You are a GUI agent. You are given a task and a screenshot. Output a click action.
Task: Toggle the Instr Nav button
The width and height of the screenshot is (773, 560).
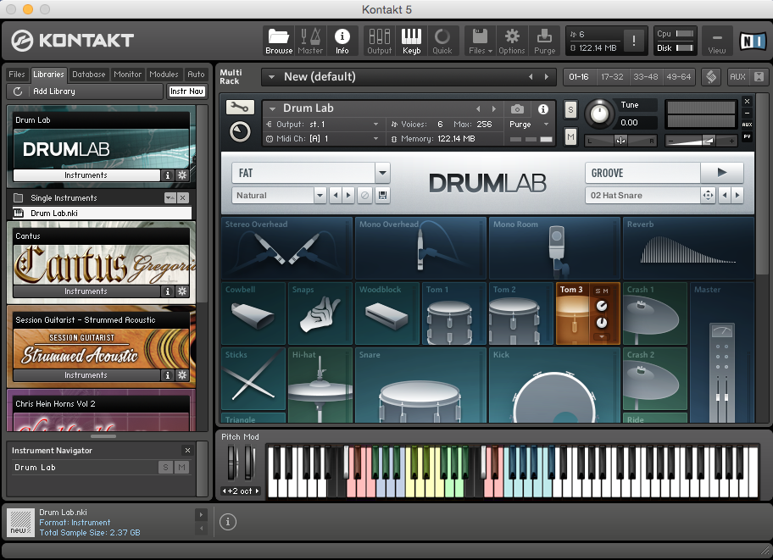[x=186, y=91]
